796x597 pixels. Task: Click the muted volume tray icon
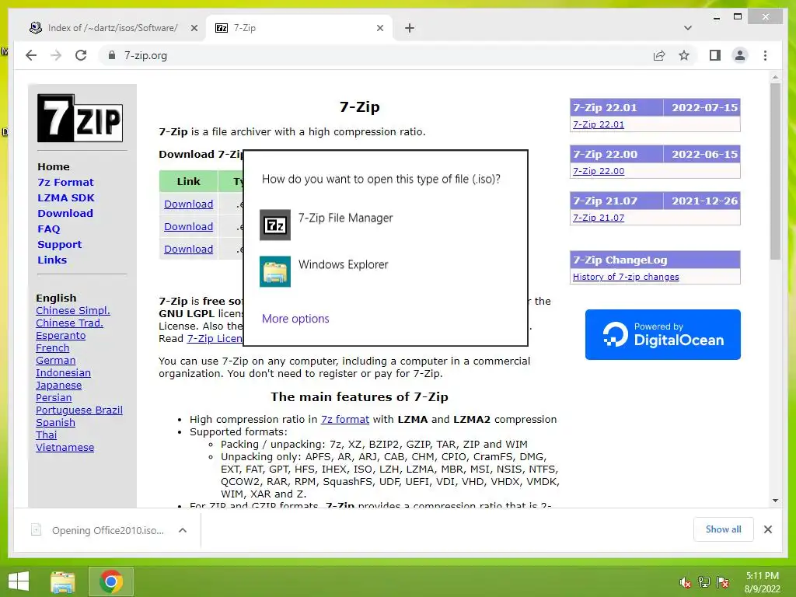(x=686, y=582)
